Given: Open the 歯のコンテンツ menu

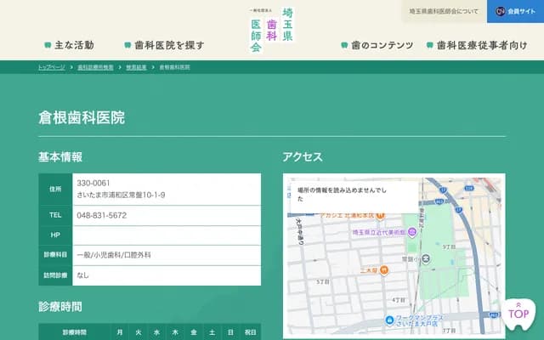Looking at the screenshot, I should pyautogui.click(x=377, y=45).
